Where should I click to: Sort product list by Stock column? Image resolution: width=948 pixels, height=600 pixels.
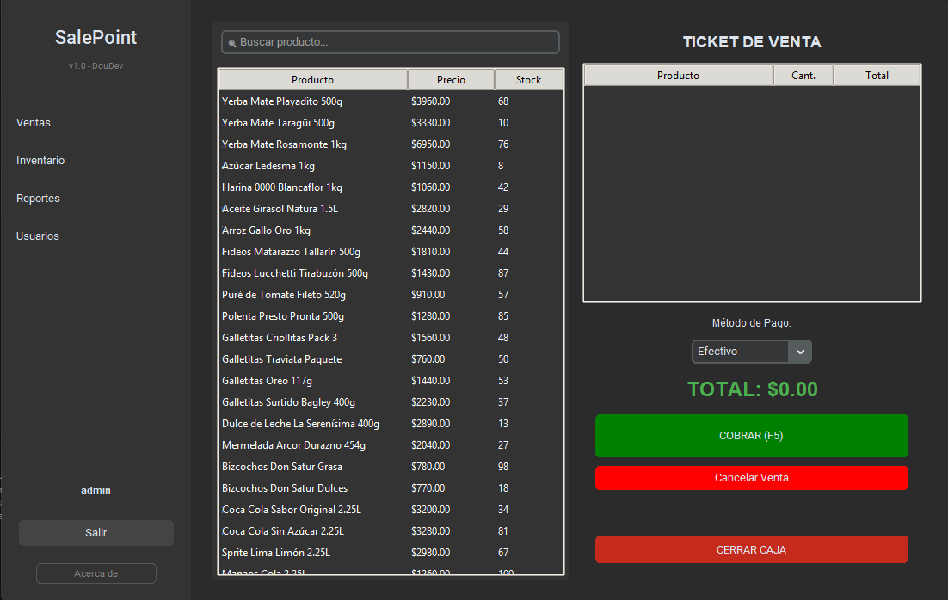click(528, 80)
